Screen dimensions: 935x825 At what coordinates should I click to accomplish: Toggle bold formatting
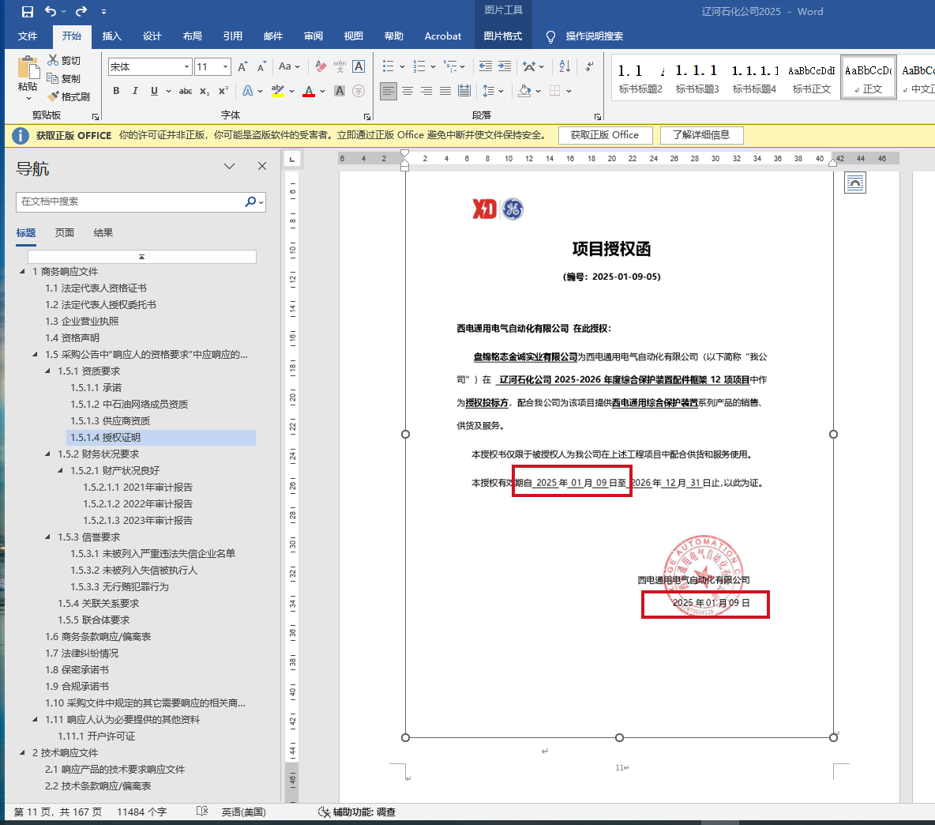pyautogui.click(x=116, y=91)
